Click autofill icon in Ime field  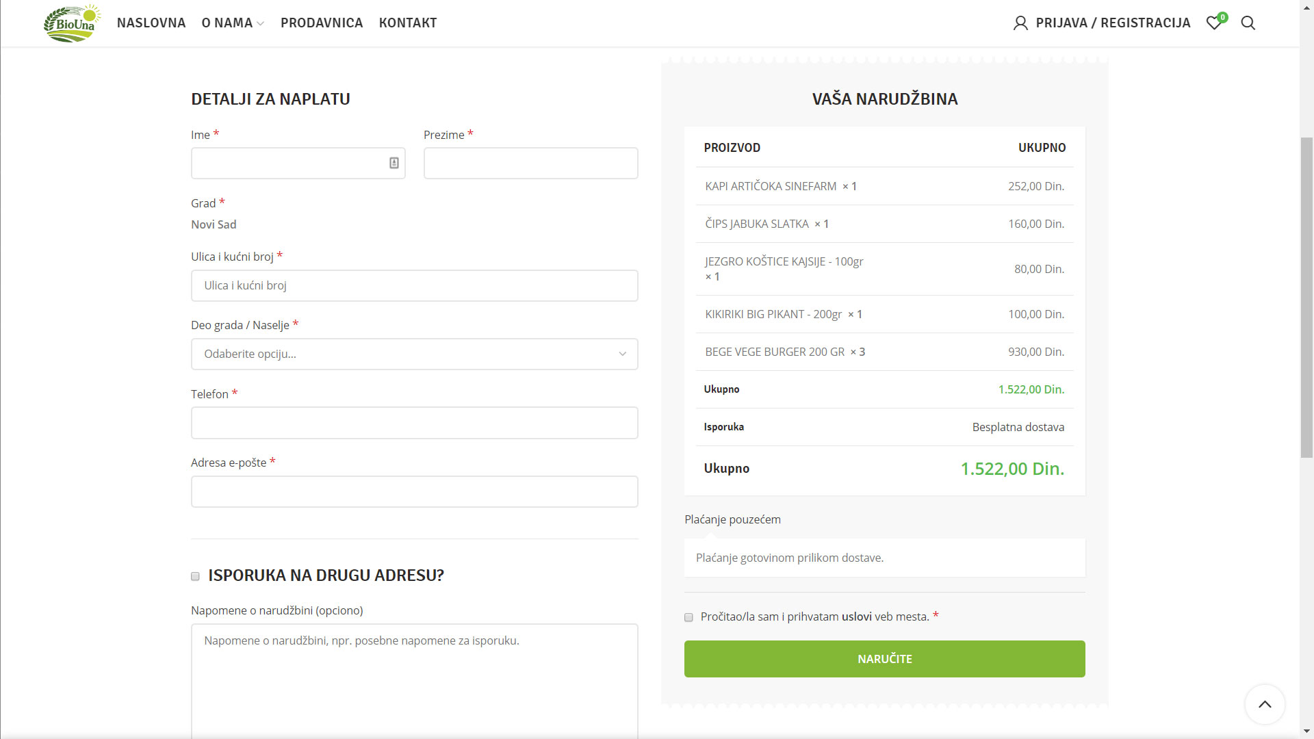click(x=394, y=163)
